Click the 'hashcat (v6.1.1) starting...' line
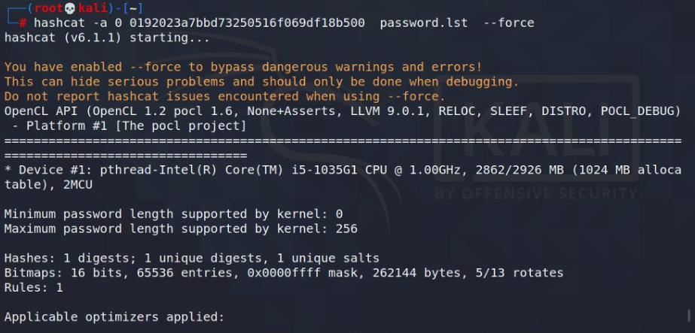The image size is (695, 333). point(107,38)
